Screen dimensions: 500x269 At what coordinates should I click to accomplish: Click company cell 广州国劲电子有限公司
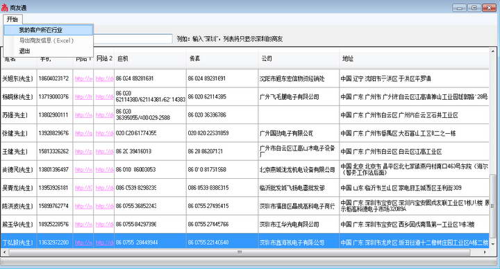coord(299,133)
